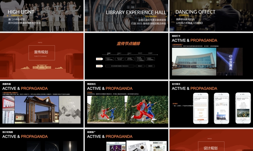Screen dimensions: 253x151
Task: Click the 宣传规划 title box
Action: [41, 53]
